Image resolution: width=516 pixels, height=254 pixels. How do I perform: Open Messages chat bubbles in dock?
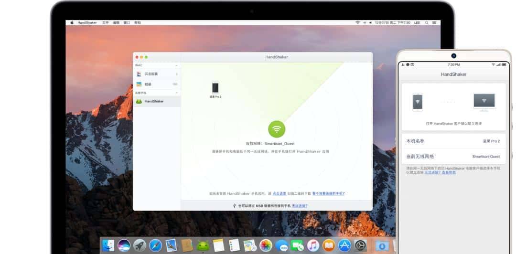tap(282, 245)
